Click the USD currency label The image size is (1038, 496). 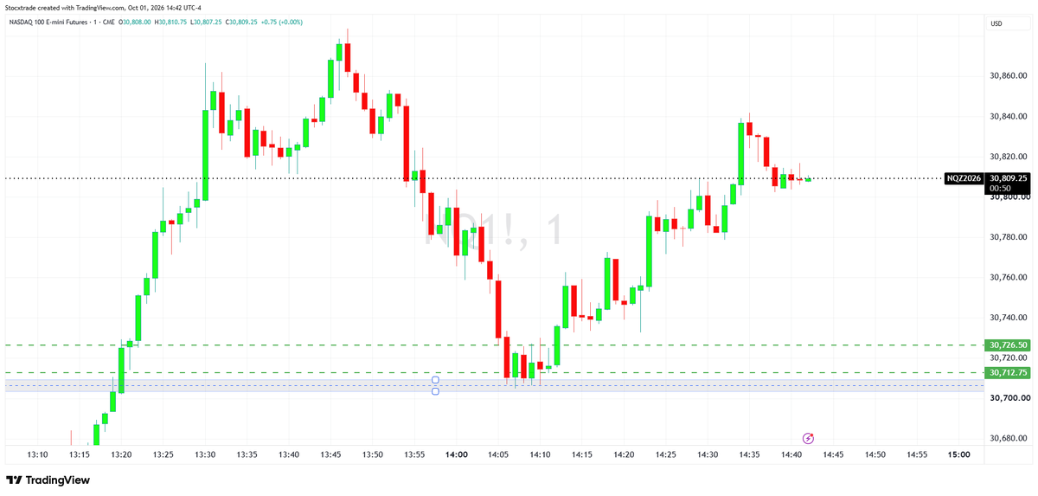pyautogui.click(x=996, y=23)
